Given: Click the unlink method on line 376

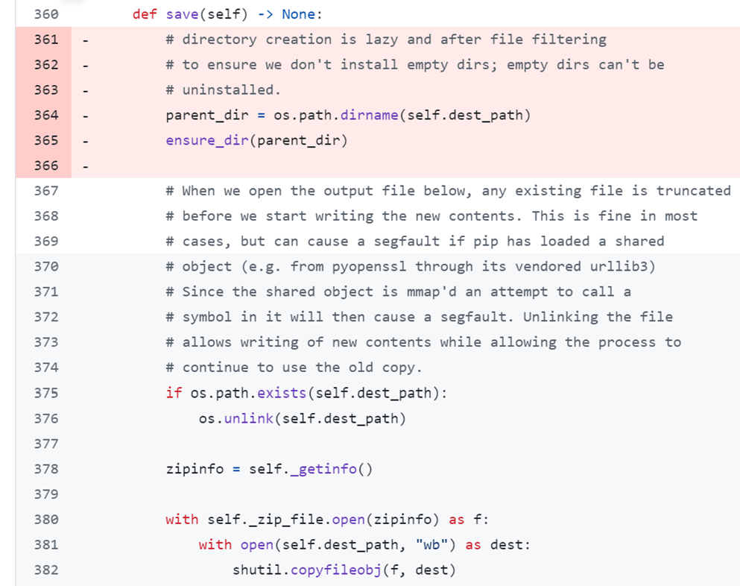Looking at the screenshot, I should coord(249,418).
